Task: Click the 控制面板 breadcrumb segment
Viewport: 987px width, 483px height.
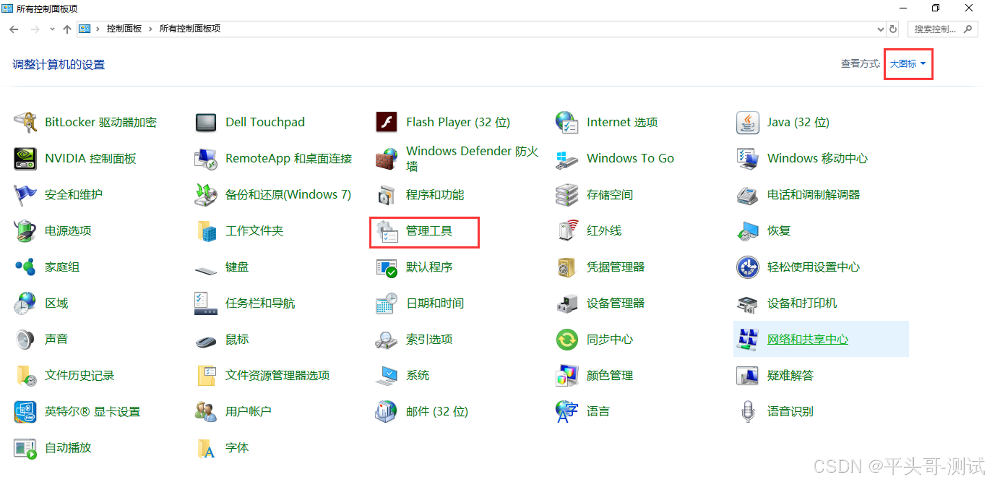Action: (124, 29)
